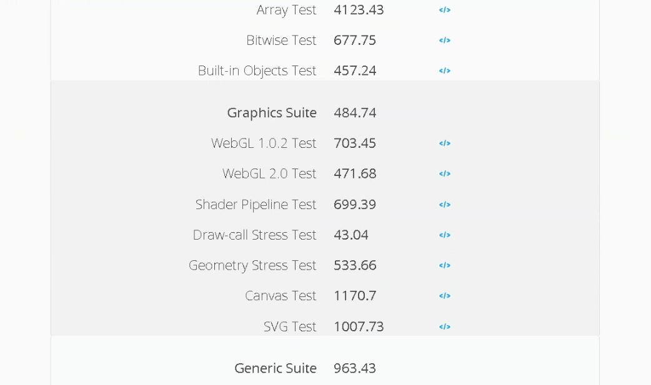
Task: View source icon for WebGL 1.0.2 Test
Action: pos(444,144)
